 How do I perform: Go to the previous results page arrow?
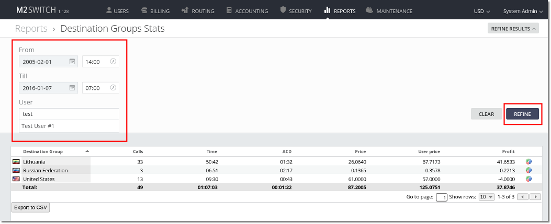(523, 197)
